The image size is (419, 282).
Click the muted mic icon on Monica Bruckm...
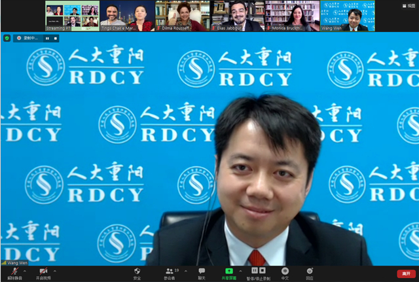point(269,28)
